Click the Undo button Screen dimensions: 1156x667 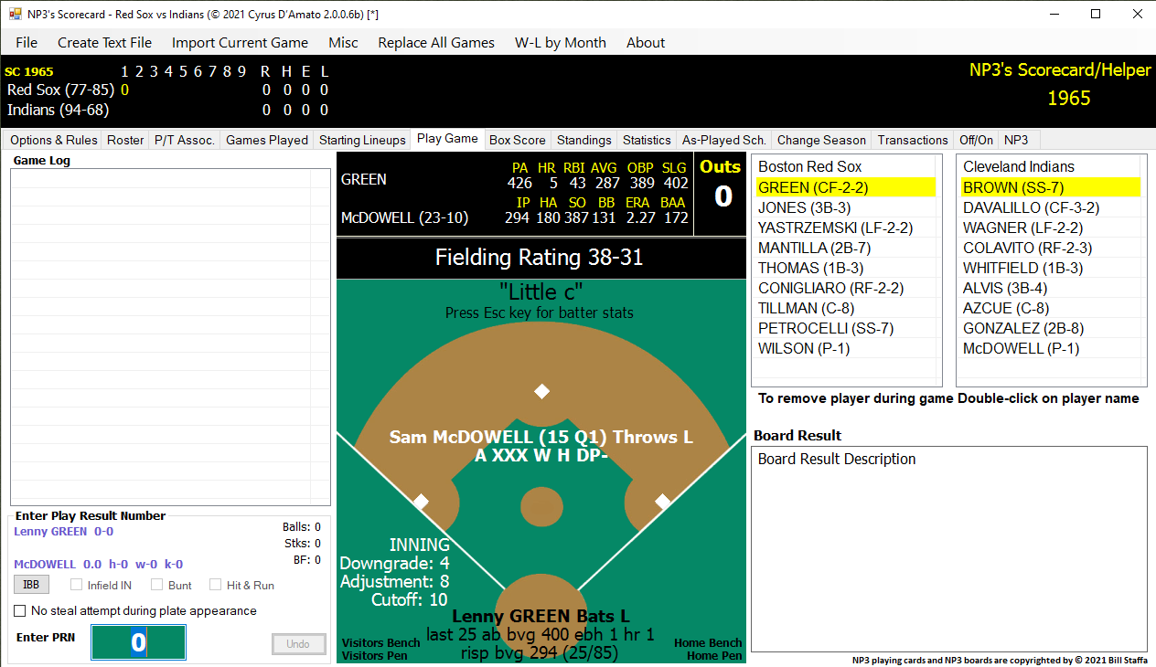tap(298, 644)
